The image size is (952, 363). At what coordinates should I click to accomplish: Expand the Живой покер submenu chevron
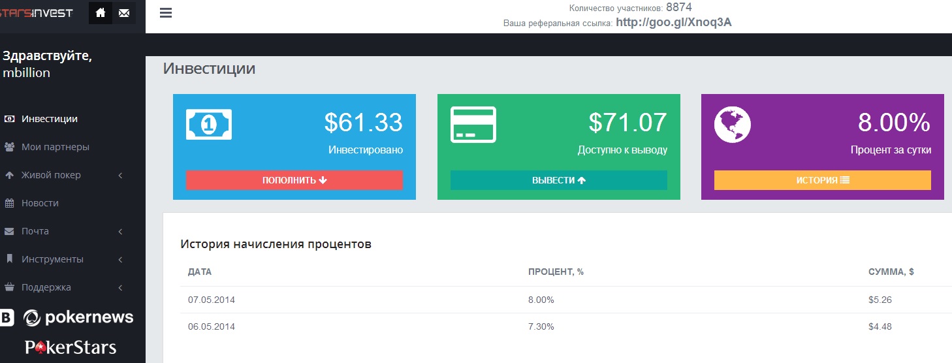(x=121, y=175)
